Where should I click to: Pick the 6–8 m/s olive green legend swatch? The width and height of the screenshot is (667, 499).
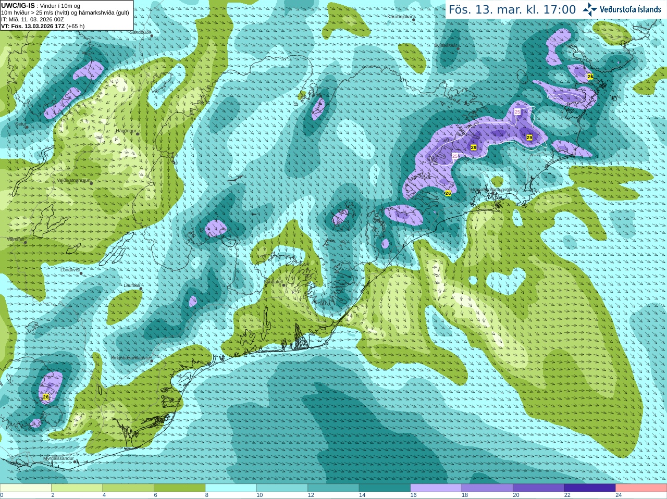tap(179, 488)
